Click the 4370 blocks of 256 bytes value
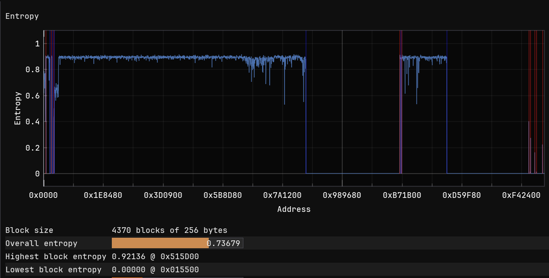This screenshot has width=549, height=278. (x=170, y=230)
